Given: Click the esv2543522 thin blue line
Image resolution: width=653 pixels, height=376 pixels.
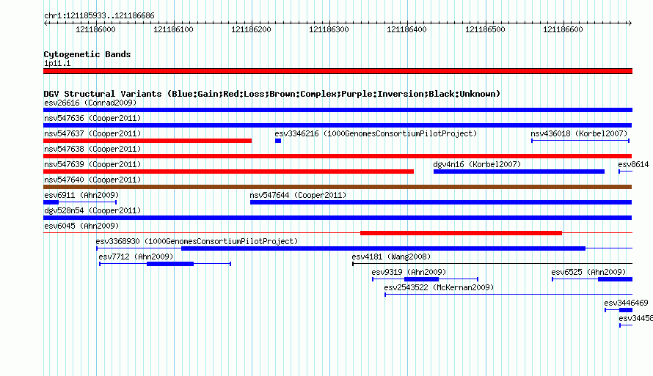Looking at the screenshot, I should pos(508,295).
